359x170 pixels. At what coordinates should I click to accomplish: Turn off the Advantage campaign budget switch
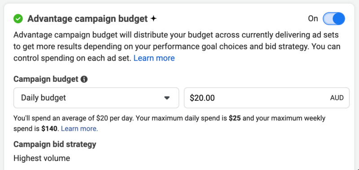(x=334, y=19)
